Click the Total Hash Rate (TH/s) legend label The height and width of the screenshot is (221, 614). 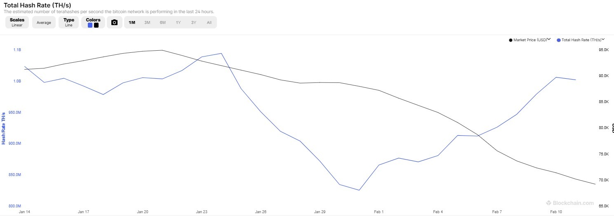tap(581, 40)
